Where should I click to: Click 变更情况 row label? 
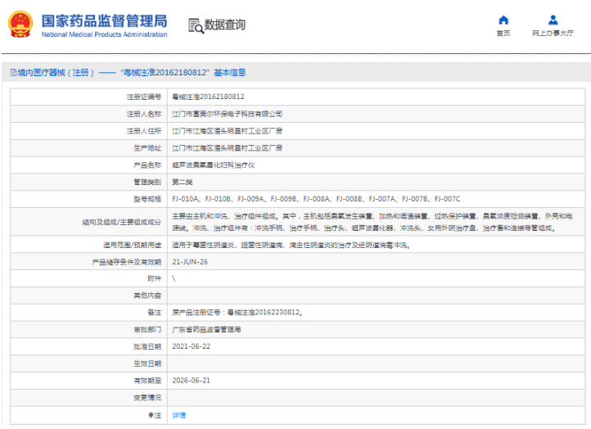coord(147,398)
